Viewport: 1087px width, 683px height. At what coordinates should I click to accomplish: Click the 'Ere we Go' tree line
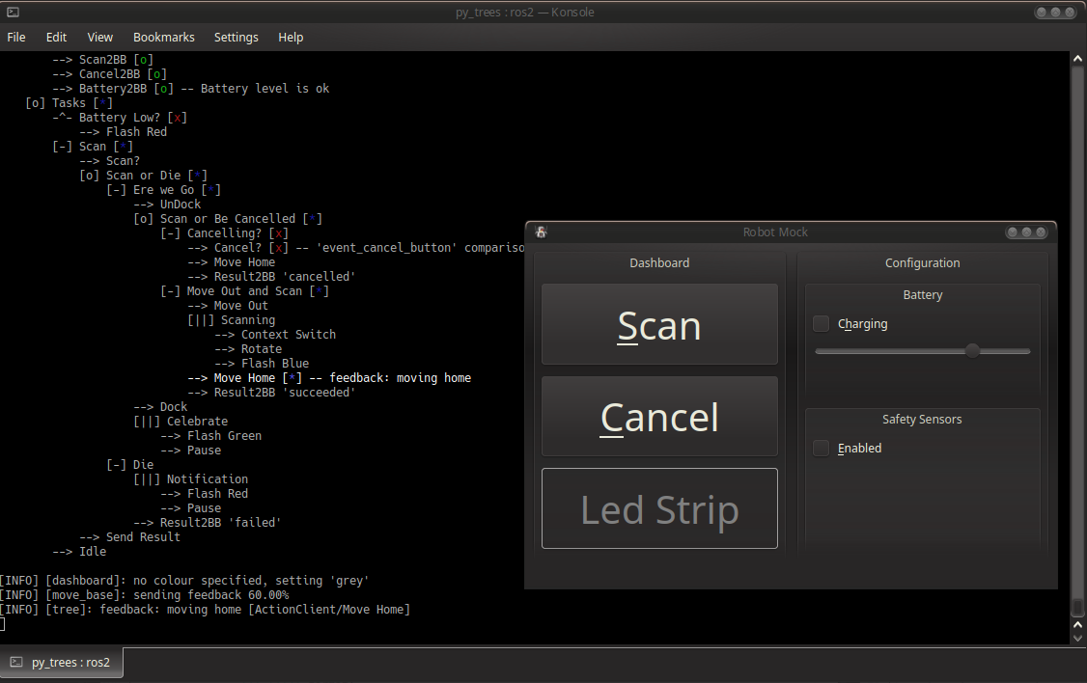(x=163, y=190)
